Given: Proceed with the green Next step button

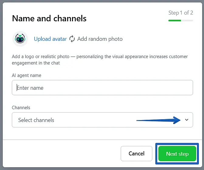Looking at the screenshot, I should pos(177,154).
